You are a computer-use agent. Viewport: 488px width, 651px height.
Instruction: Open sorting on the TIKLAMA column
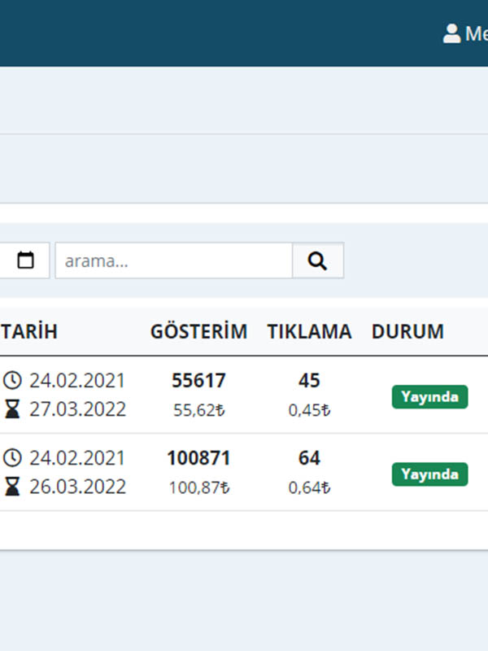tap(310, 331)
